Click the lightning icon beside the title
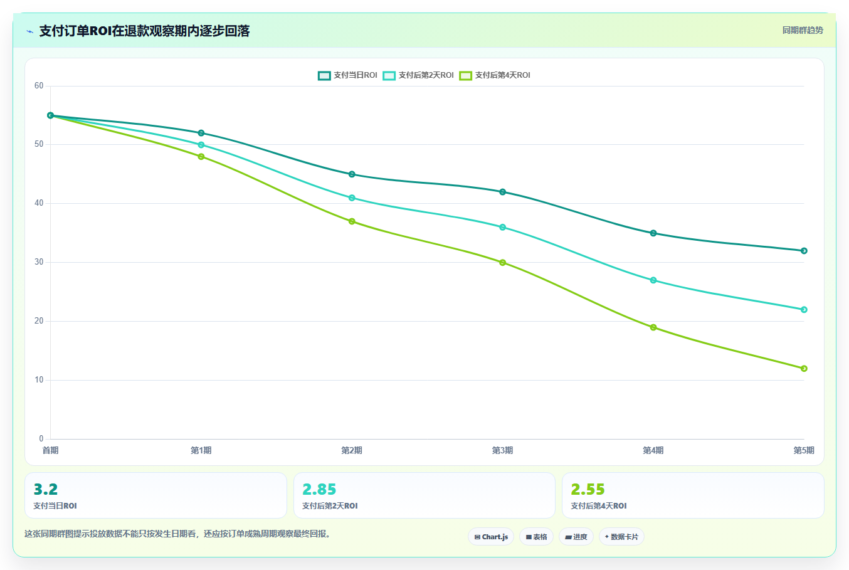This screenshot has height=570, width=849. pos(29,31)
